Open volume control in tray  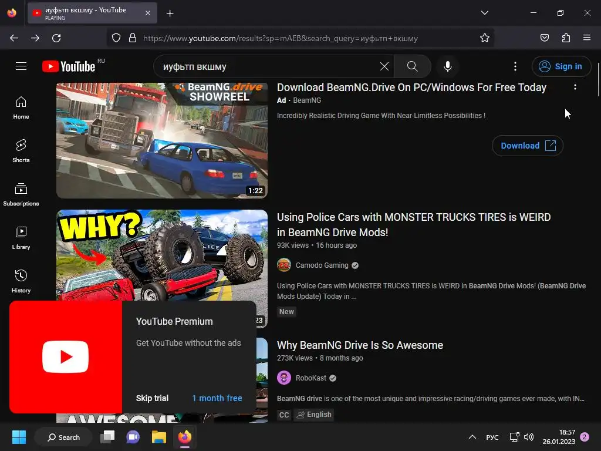click(529, 437)
